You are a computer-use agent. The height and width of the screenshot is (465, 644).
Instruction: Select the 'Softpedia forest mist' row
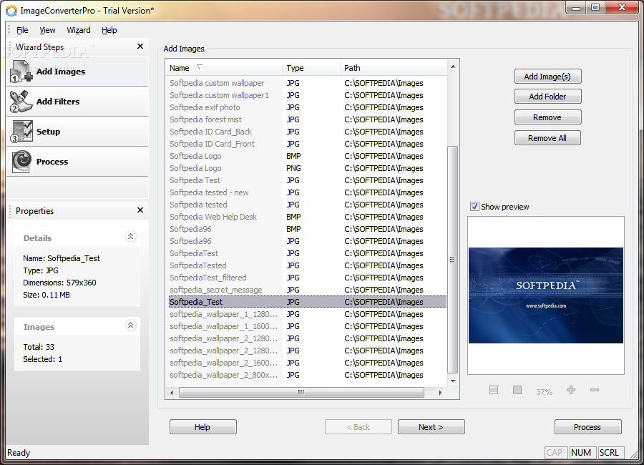(306, 119)
